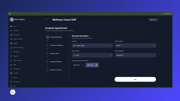This screenshot has width=180, height=101.
Task: Click the Schedule Appointment heading
Action: [x=56, y=28]
